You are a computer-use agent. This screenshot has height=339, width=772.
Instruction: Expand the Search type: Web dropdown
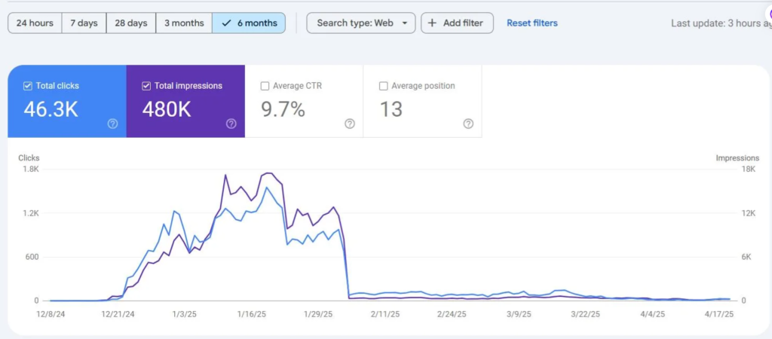[x=361, y=23]
